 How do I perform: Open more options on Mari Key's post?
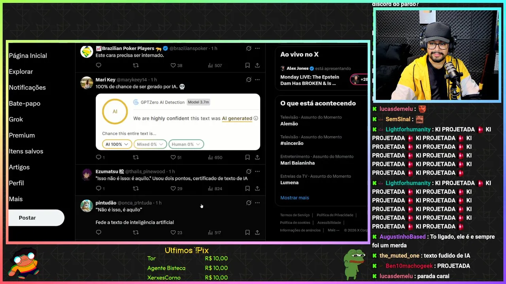coord(257,80)
